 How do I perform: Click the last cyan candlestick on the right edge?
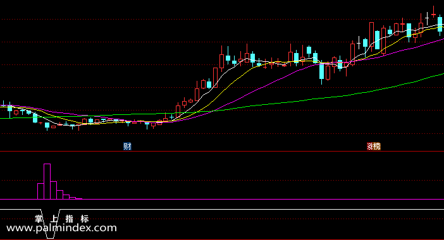[440, 24]
